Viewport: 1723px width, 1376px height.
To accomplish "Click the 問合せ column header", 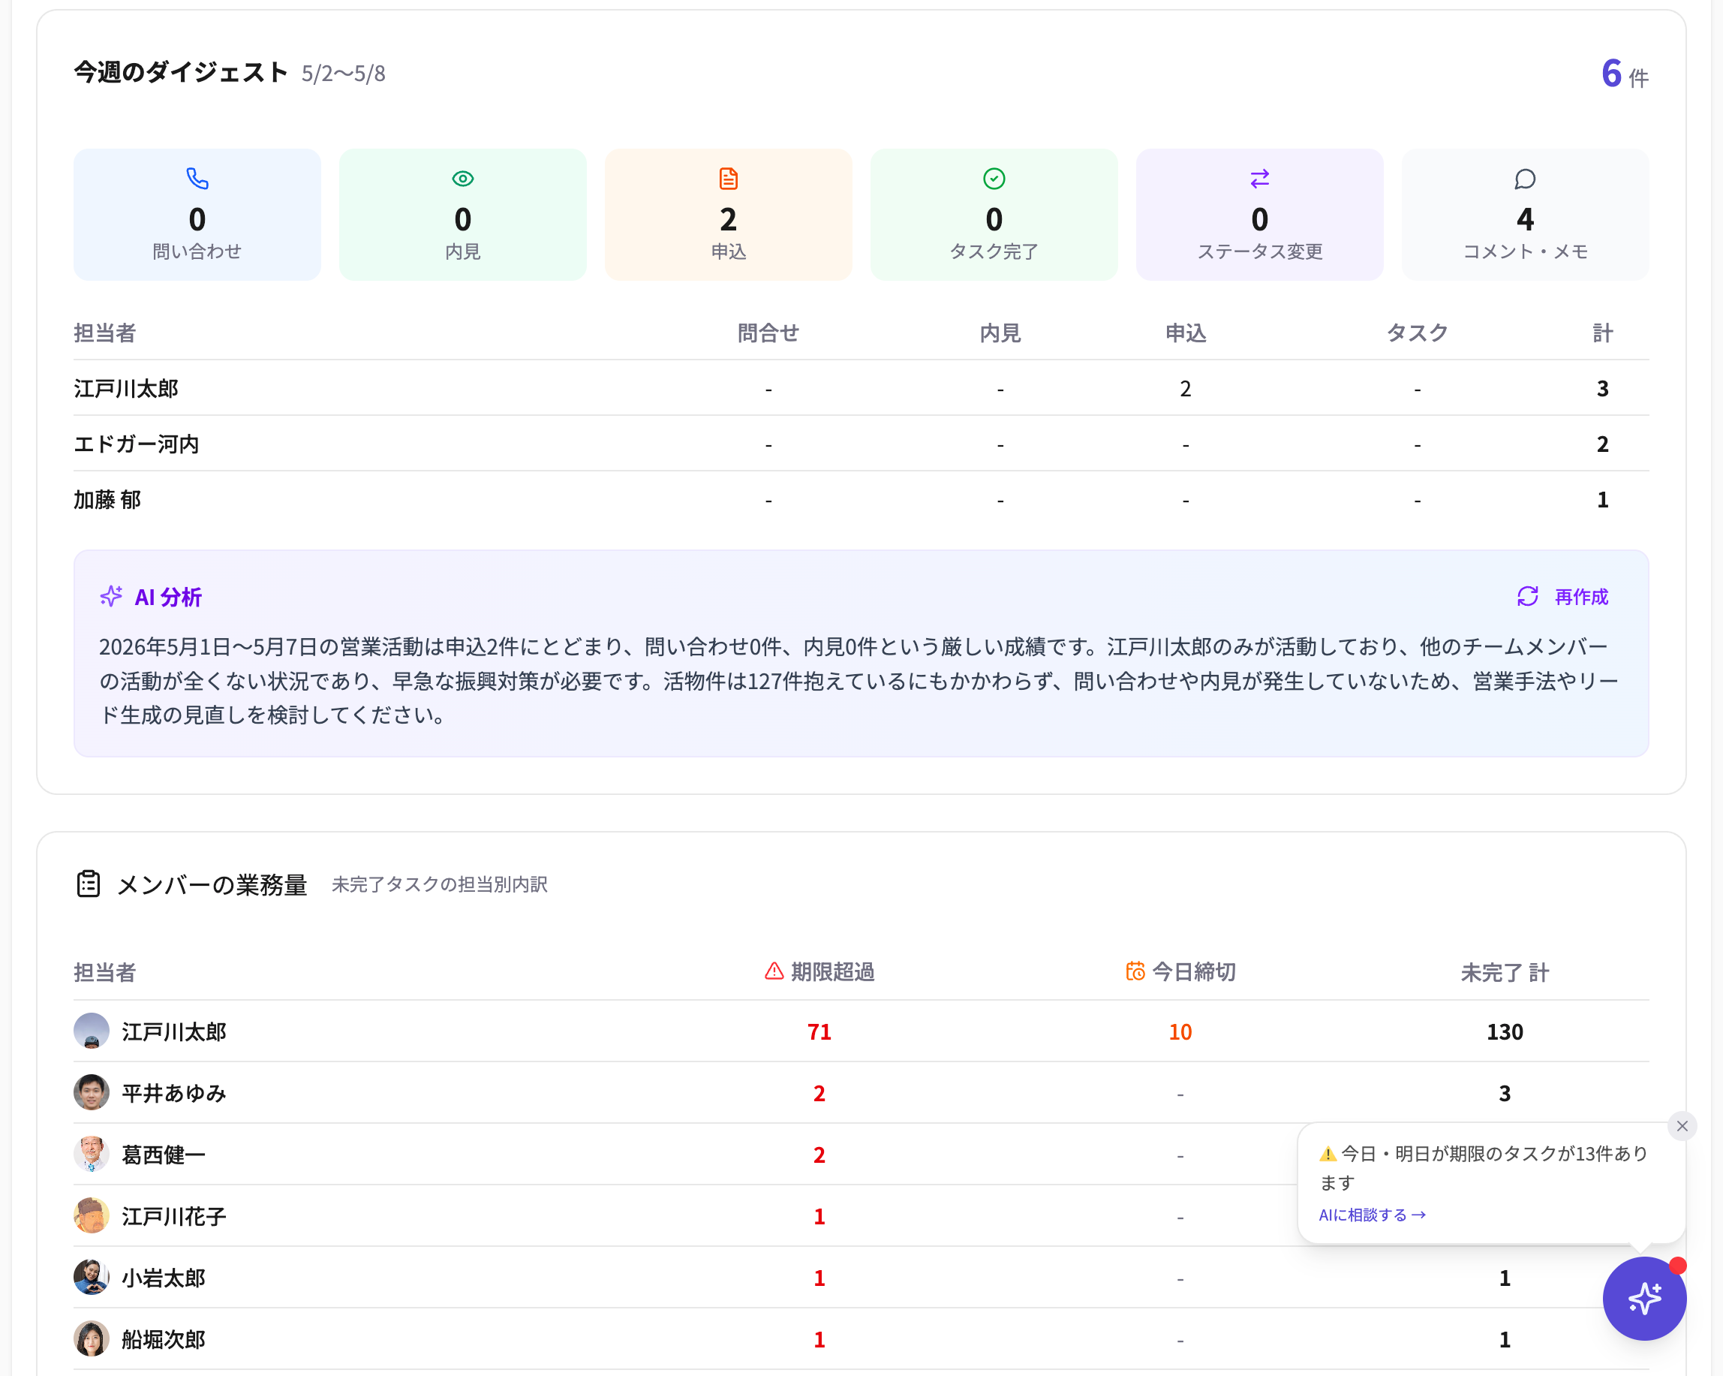I will [768, 333].
